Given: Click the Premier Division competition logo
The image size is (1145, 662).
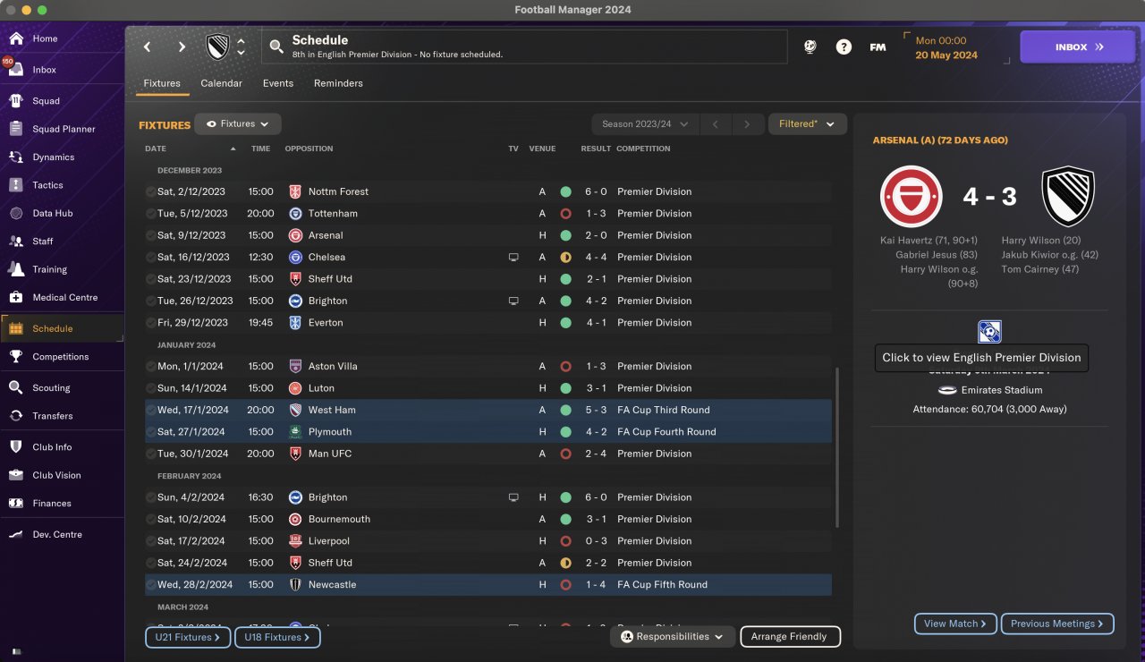Looking at the screenshot, I should pos(989,332).
